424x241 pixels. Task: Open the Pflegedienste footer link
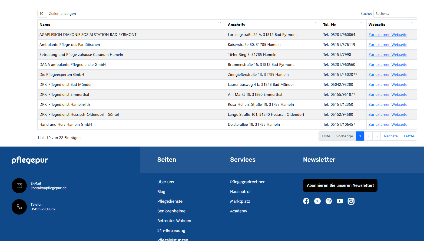170,201
